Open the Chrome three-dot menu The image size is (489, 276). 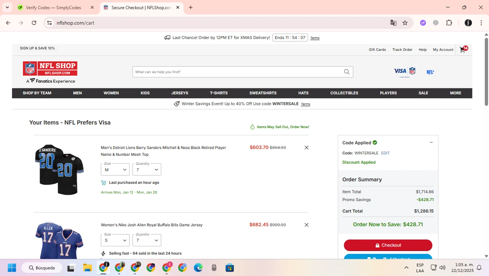(x=481, y=23)
